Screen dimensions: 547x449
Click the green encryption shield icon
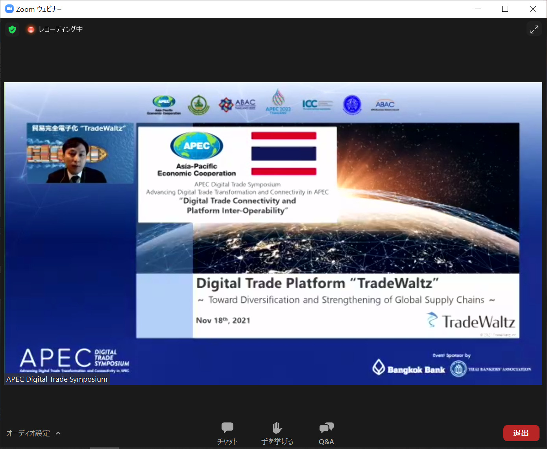point(12,29)
